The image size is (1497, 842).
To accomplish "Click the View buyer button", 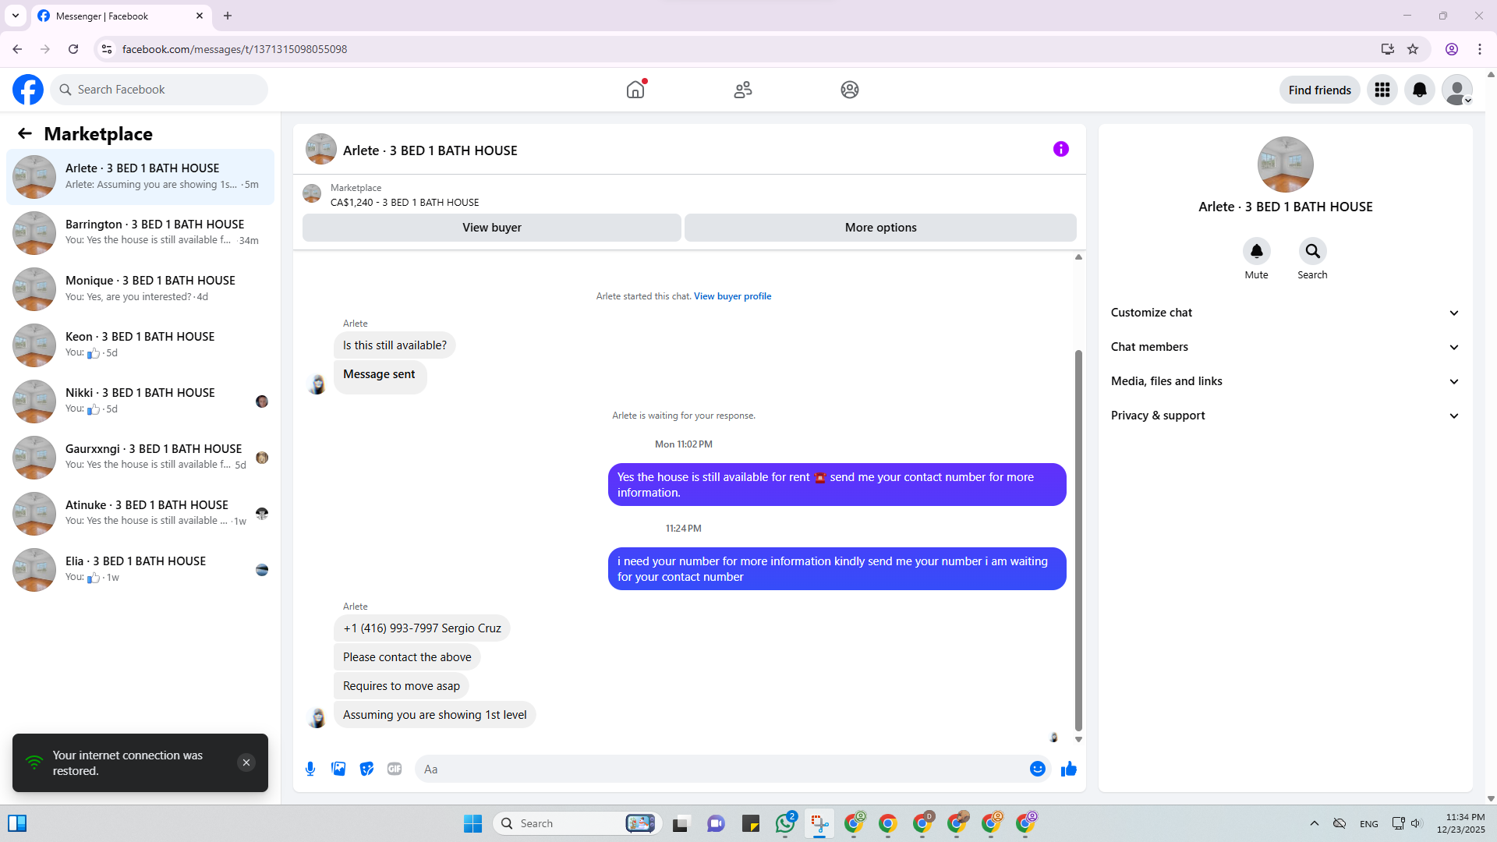I will 491,228.
